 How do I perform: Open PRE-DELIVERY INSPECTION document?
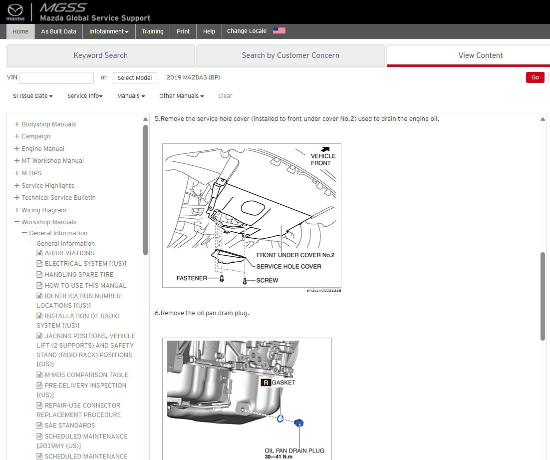pos(82,390)
